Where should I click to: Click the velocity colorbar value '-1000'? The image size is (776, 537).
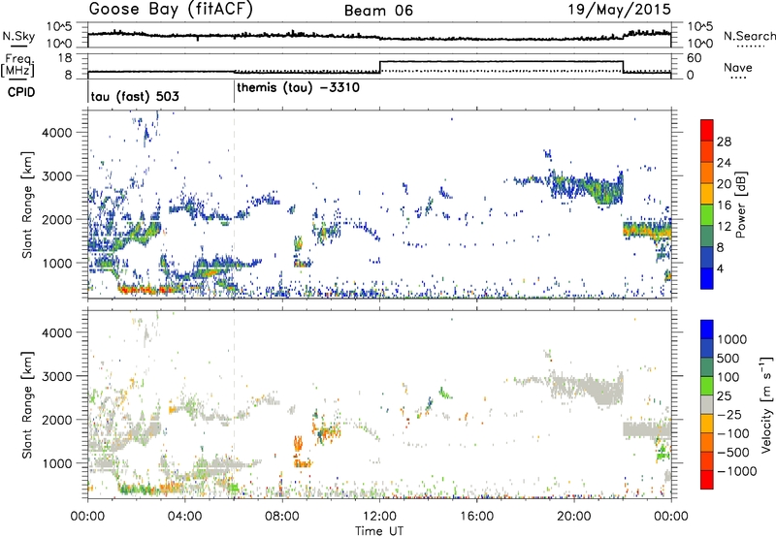737,471
